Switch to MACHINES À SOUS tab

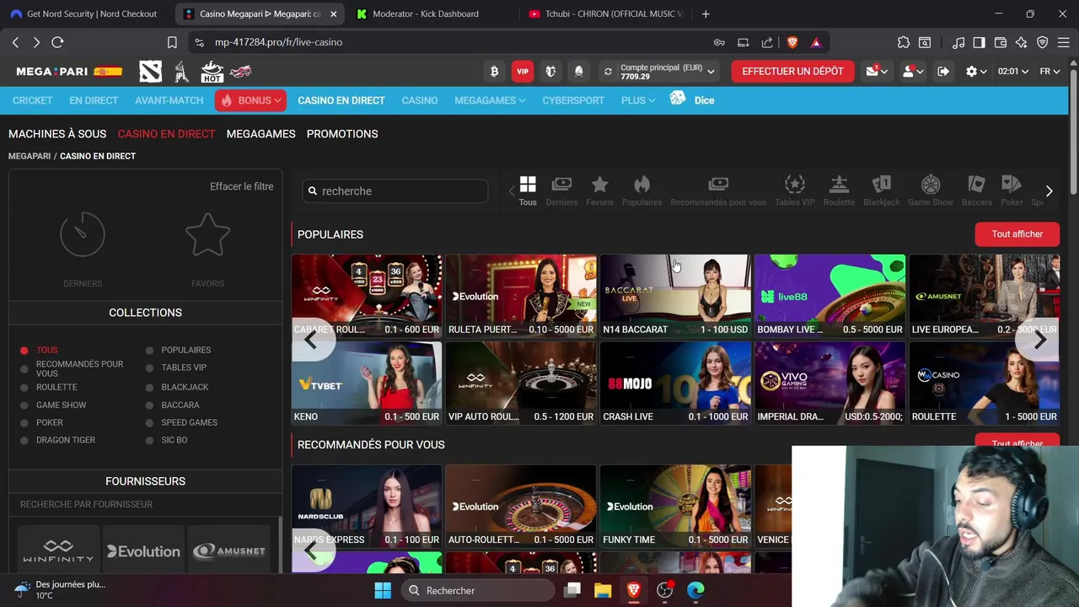pyautogui.click(x=57, y=134)
